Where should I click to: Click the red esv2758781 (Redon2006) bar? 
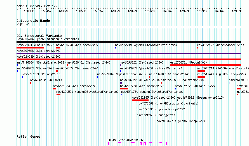pyautogui.click(x=206, y=65)
